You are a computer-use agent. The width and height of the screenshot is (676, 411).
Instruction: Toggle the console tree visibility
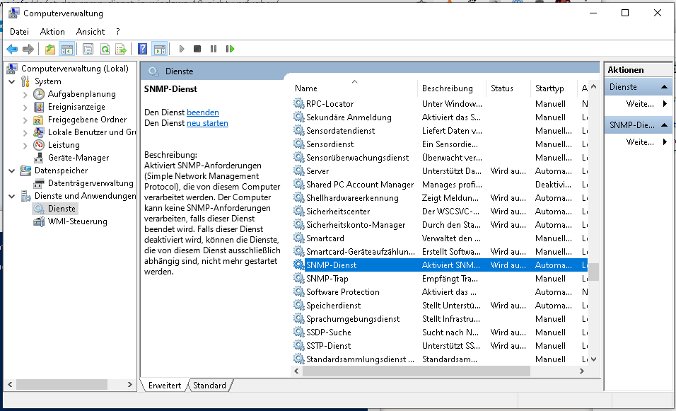click(x=66, y=48)
